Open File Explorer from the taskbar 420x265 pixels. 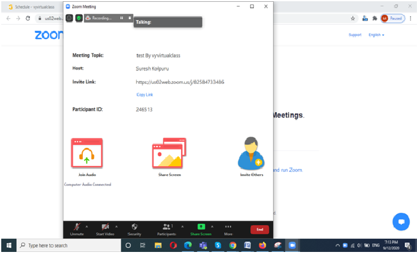(158, 245)
